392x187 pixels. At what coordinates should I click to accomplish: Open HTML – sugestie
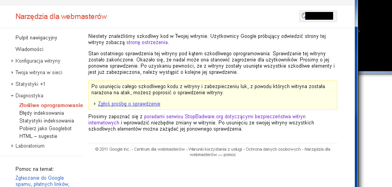38,136
